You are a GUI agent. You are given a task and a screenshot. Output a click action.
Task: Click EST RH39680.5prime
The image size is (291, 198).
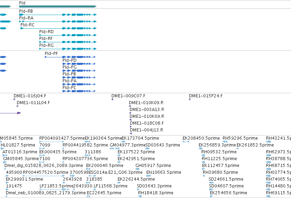click(220, 173)
